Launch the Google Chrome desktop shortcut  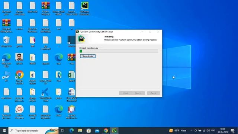[x=19, y=77]
